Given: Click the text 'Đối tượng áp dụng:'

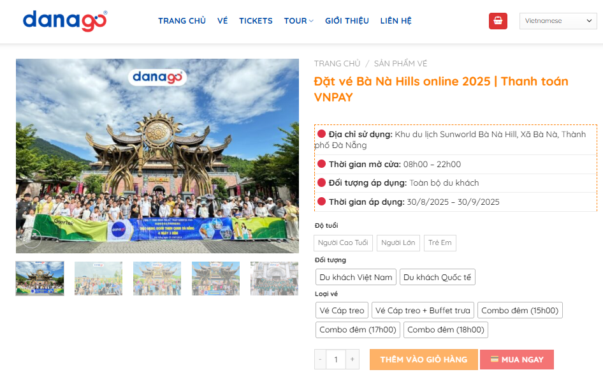Looking at the screenshot, I should pyautogui.click(x=368, y=183).
